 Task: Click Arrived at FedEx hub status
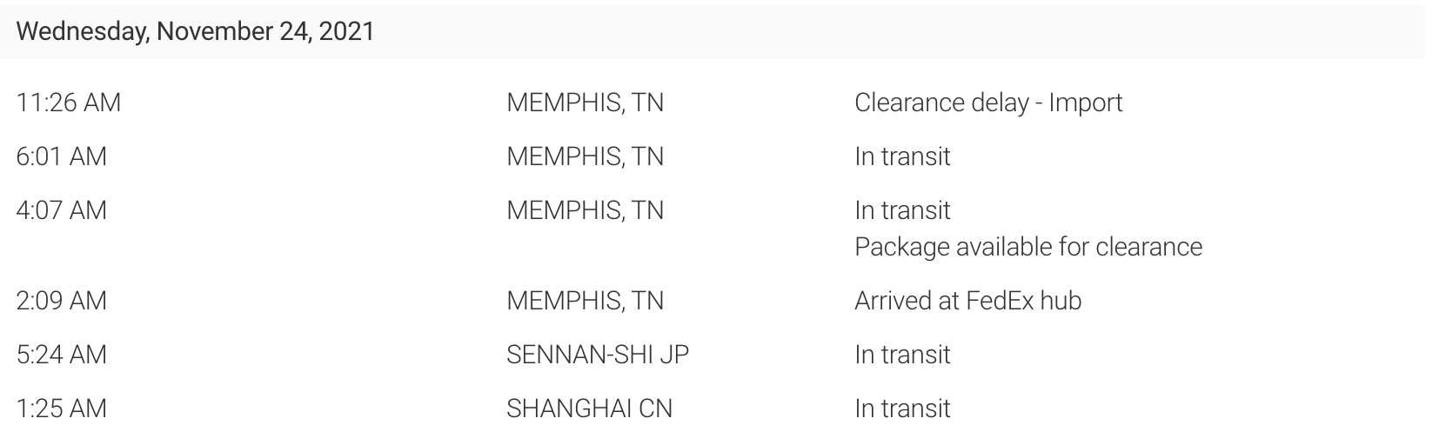click(967, 301)
